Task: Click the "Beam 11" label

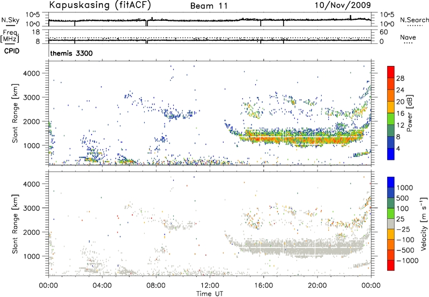Action: pos(209,6)
